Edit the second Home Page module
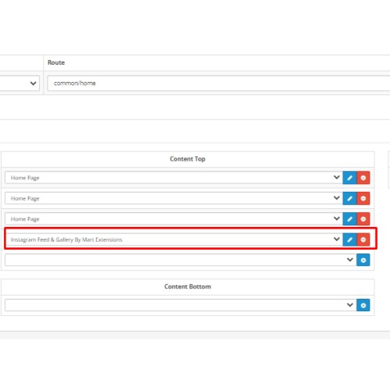The height and width of the screenshot is (390, 390). pos(349,198)
